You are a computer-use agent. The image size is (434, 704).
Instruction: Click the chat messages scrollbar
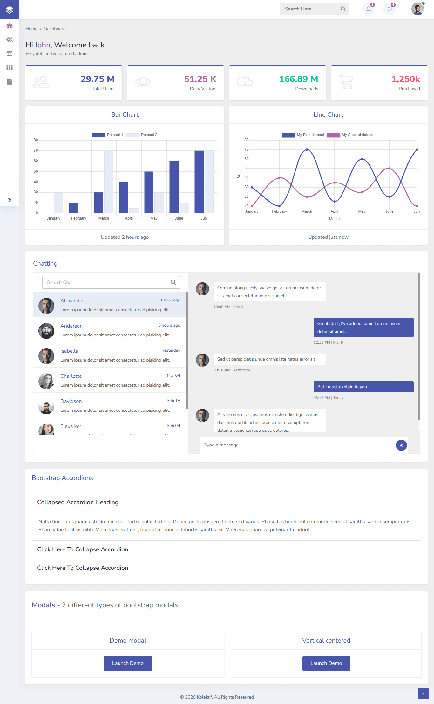(x=419, y=347)
